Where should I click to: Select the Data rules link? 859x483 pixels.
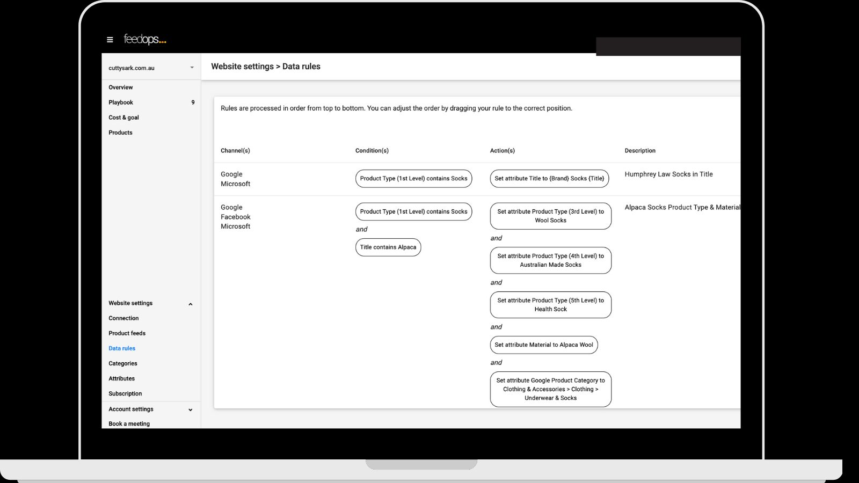point(122,348)
